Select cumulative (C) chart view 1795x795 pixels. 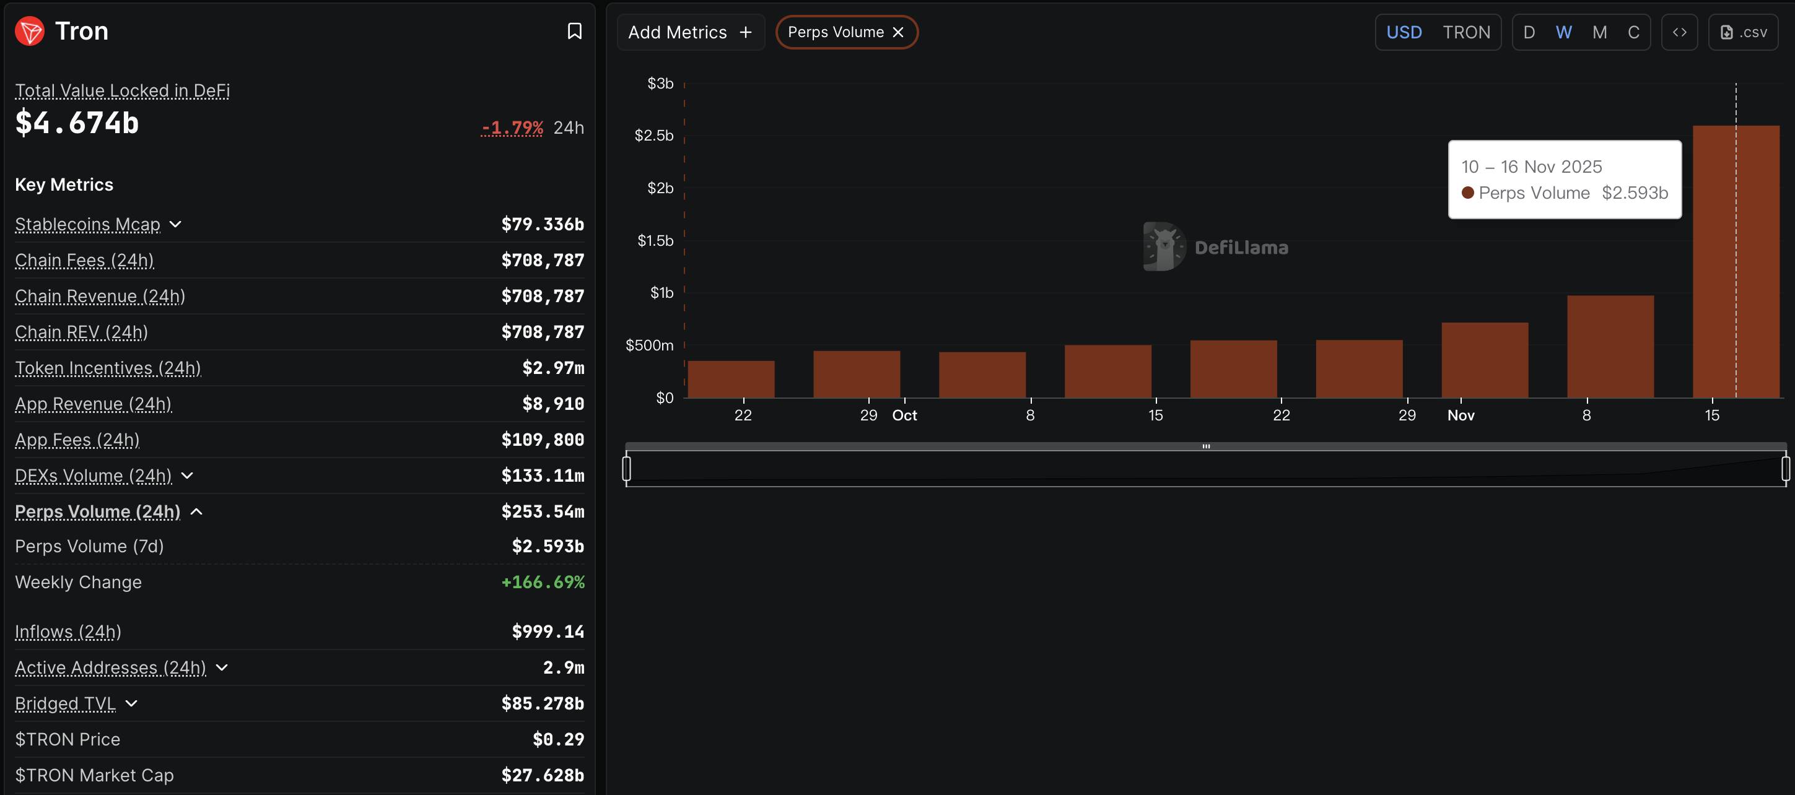tap(1633, 32)
